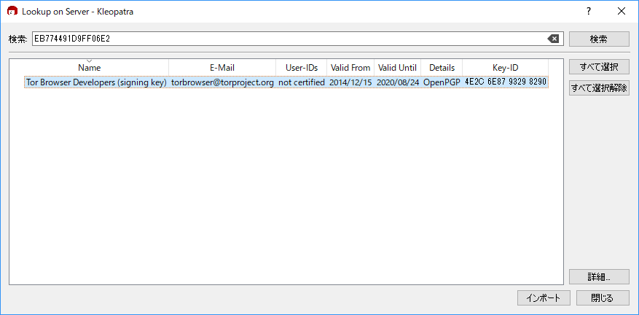Click the 2020/08/24 valid until cell
The image size is (639, 315).
click(397, 82)
